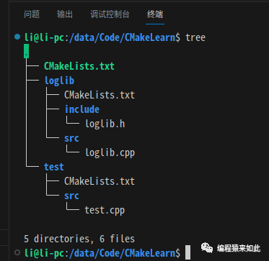Viewport: 269px width, 261px height.
Task: Click the src directory under test
Action: (x=71, y=196)
